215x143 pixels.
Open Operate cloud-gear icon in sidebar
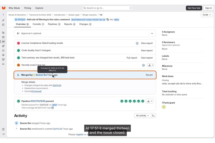tap(3, 55)
